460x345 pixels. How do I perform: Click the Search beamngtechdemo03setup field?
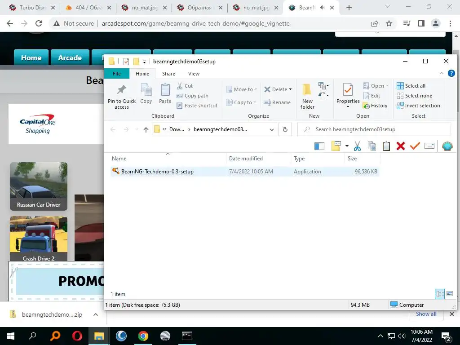374,129
